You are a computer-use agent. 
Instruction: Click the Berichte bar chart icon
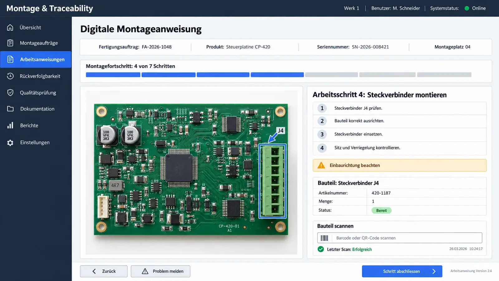[x=10, y=126]
